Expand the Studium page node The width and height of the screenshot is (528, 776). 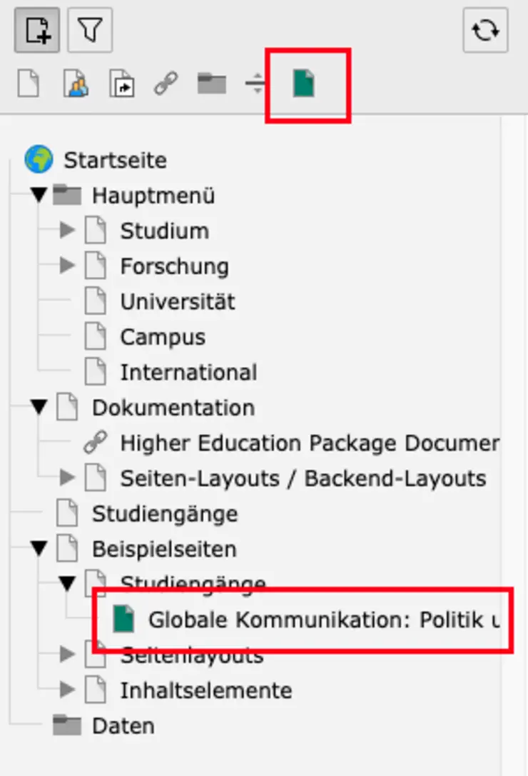(67, 231)
